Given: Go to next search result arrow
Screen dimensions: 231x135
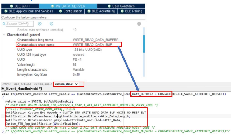Looking at the screenshot, I should 51,24.
